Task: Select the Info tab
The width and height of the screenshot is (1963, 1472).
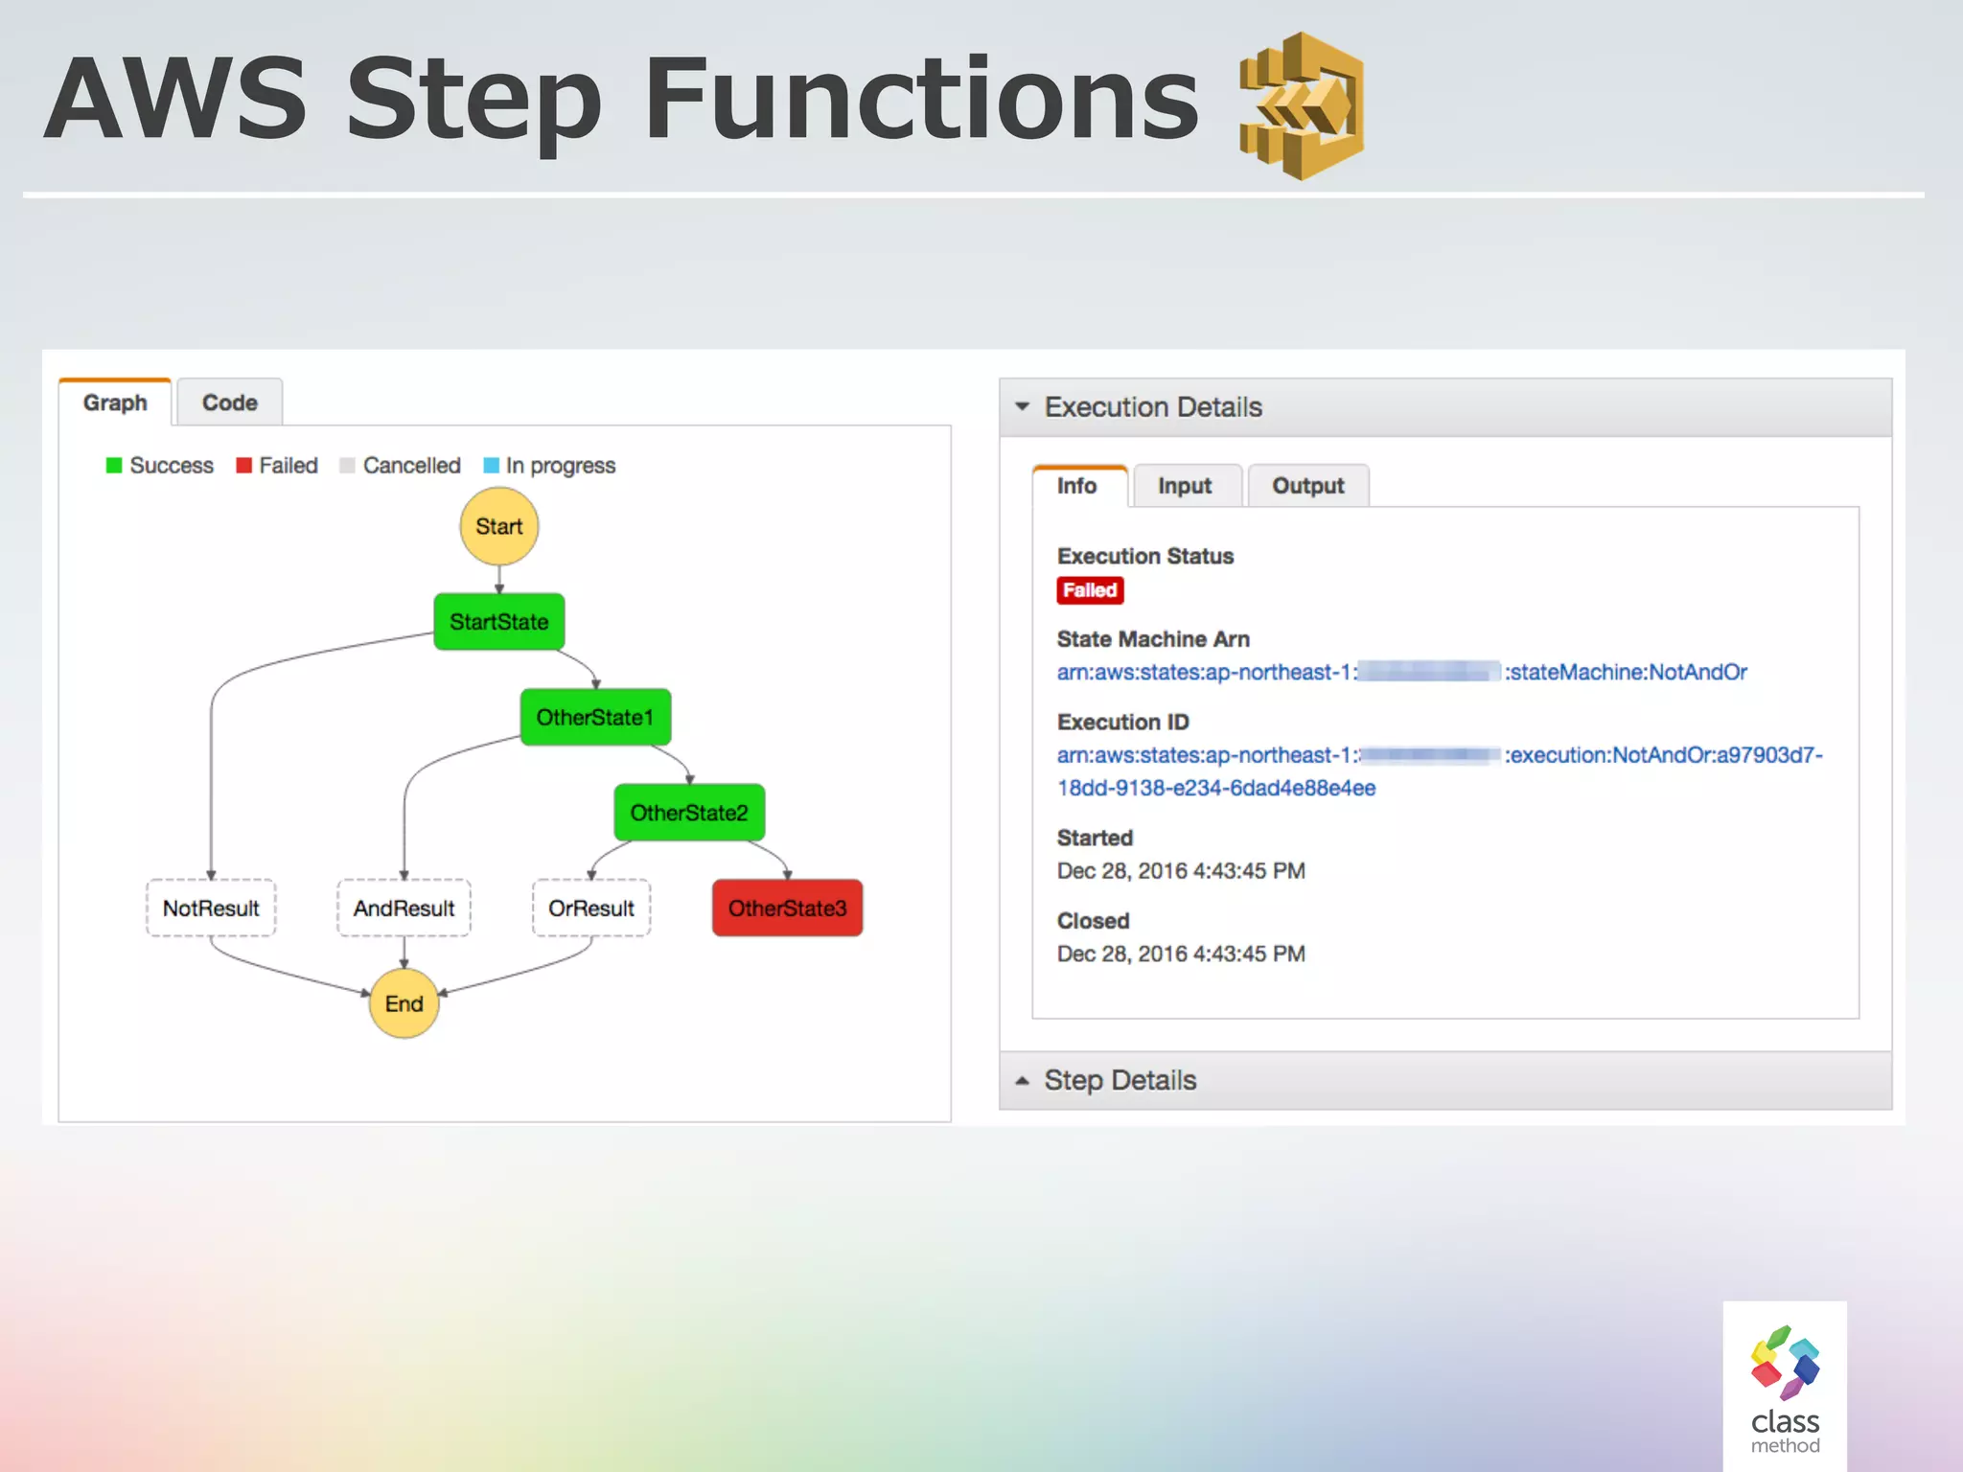Action: point(1079,486)
